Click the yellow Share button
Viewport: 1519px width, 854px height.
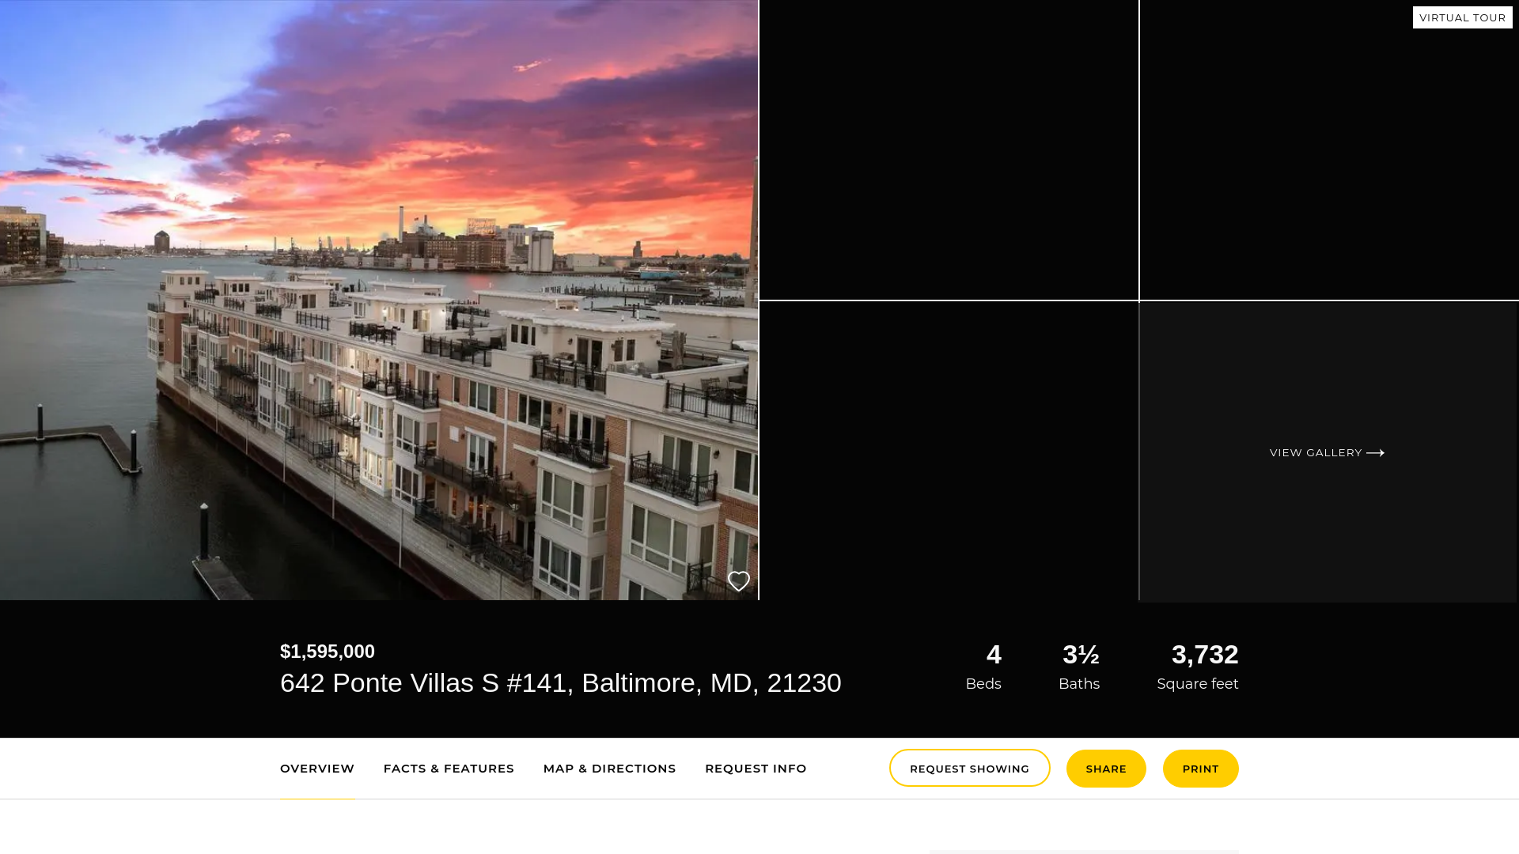[1106, 769]
